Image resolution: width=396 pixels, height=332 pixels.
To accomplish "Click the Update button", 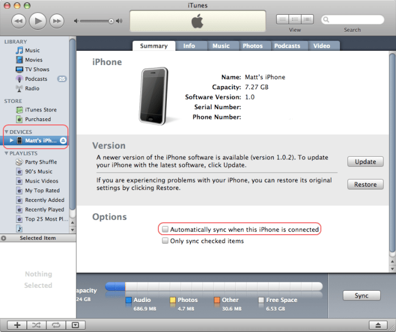I will (x=365, y=162).
